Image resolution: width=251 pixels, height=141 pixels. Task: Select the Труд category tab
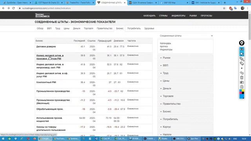pyautogui.click(x=58, y=29)
